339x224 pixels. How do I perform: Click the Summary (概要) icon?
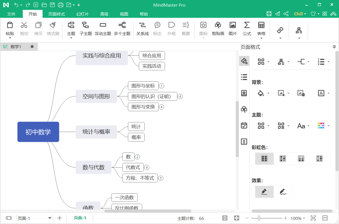pyautogui.click(x=186, y=25)
